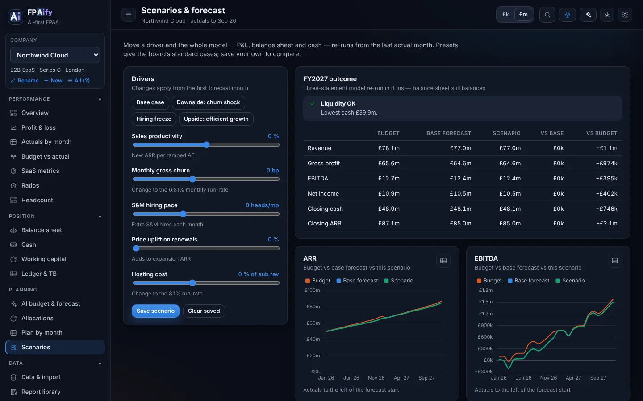Apply Upside: efficient growth preset
This screenshot has height=401, width=643.
(x=216, y=119)
